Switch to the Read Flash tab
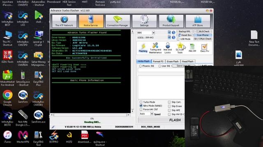 188,62
